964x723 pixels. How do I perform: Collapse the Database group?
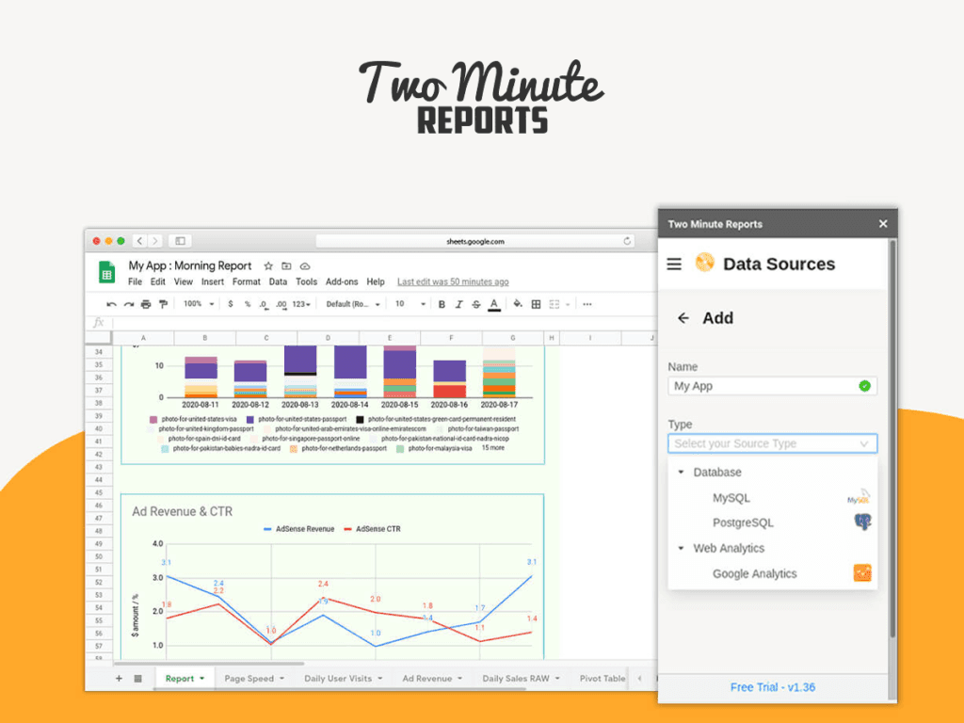[682, 473]
